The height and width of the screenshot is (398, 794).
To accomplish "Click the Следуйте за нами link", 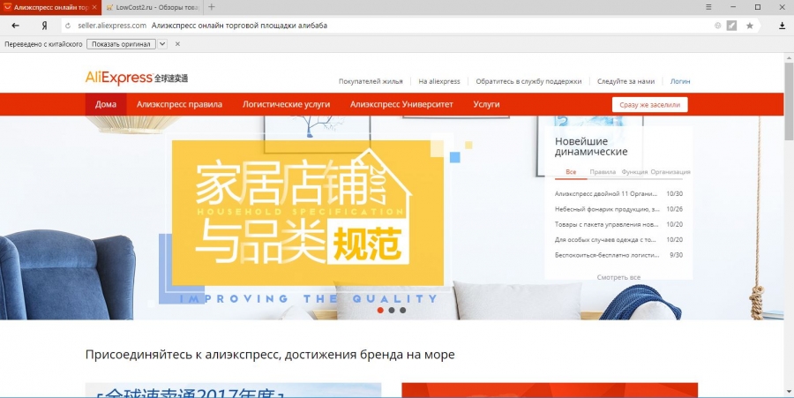I will pos(625,81).
